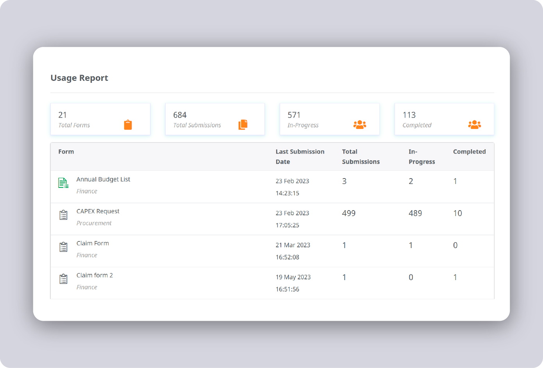Open the Claim form 2 entry

pos(95,275)
